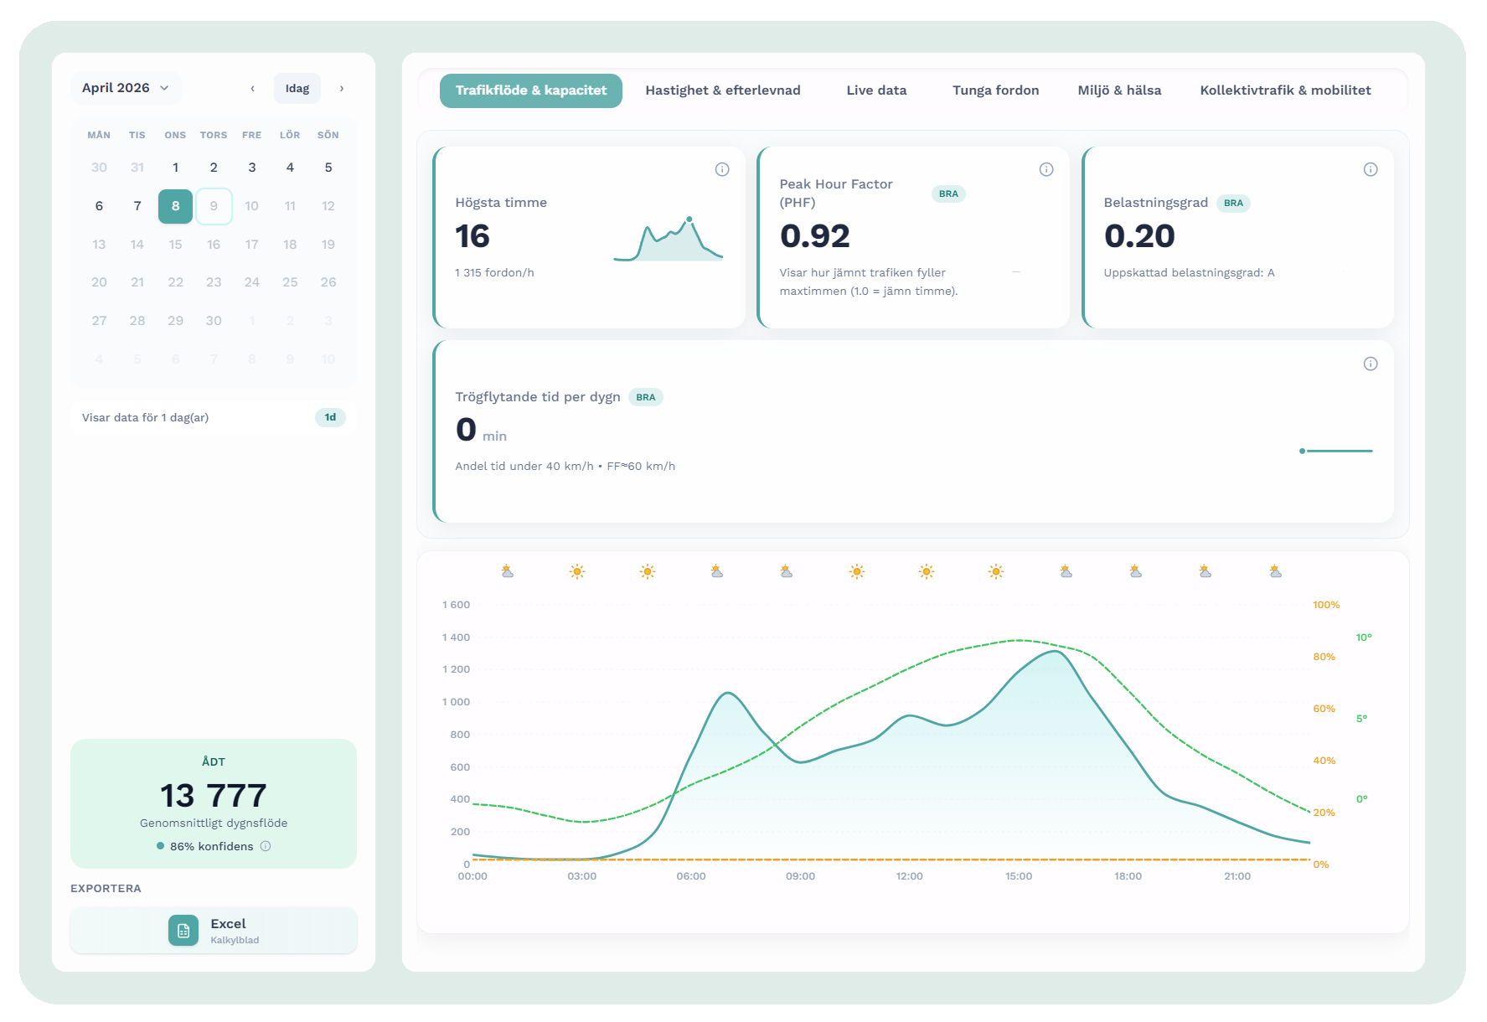
Task: Open info for Högsta timme card
Action: pyautogui.click(x=722, y=169)
